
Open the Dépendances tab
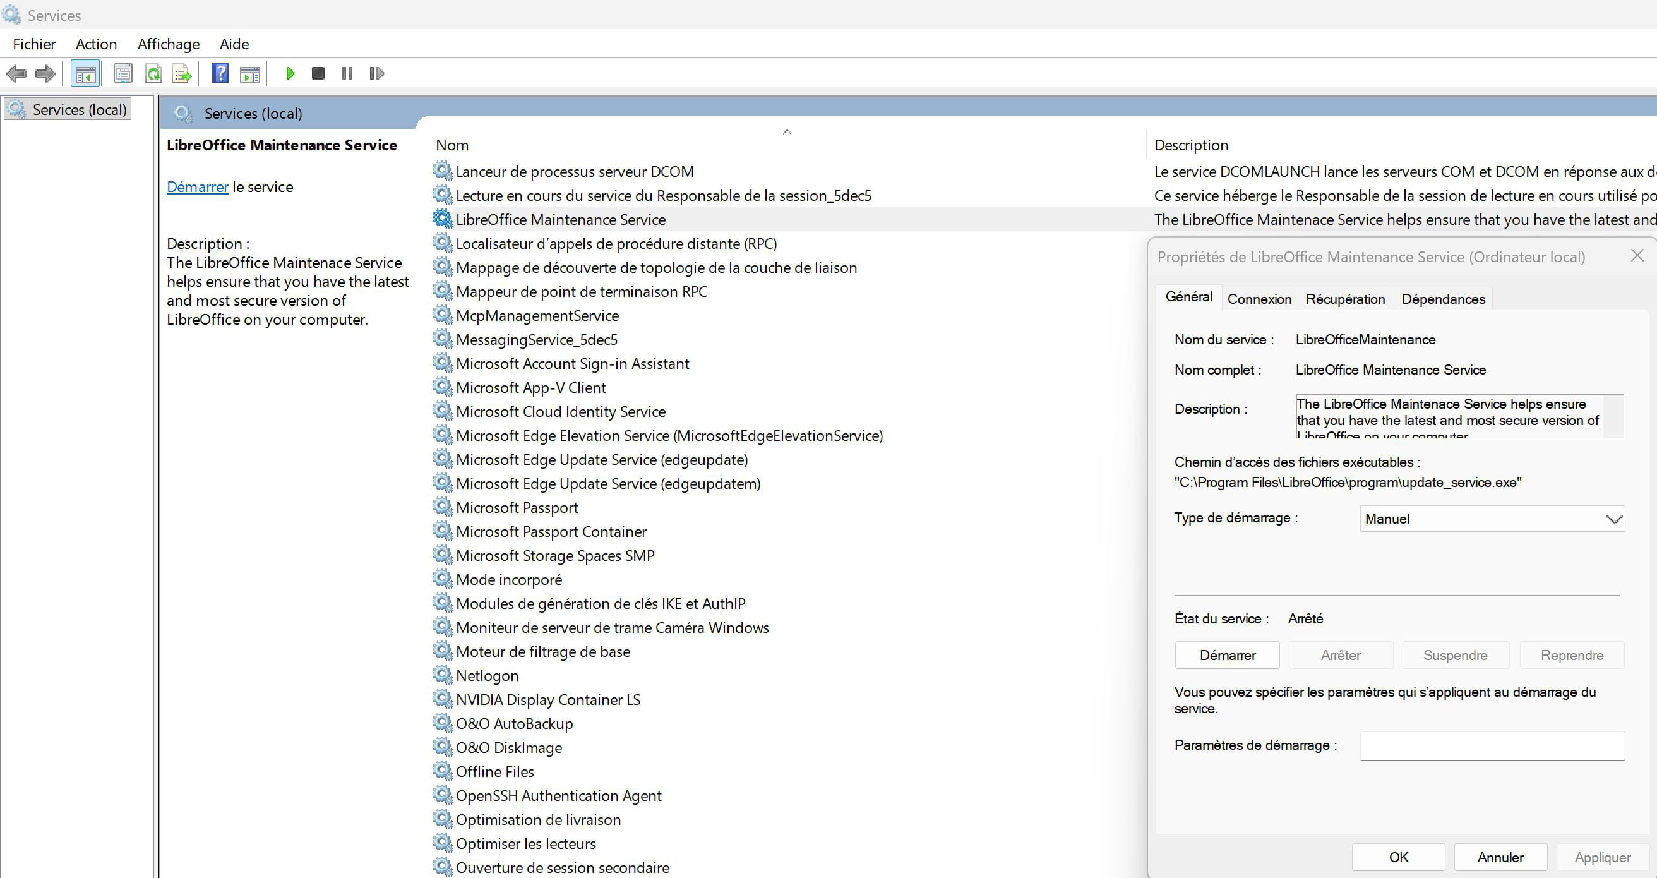(x=1443, y=299)
